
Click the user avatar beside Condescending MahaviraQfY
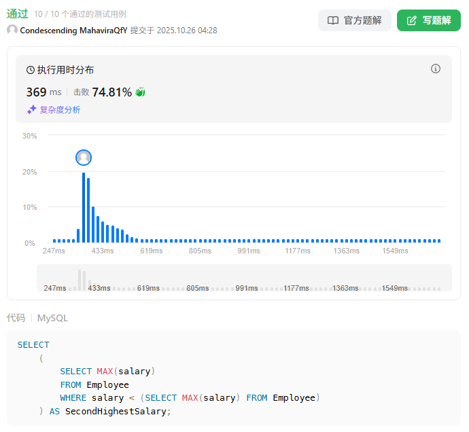click(12, 30)
